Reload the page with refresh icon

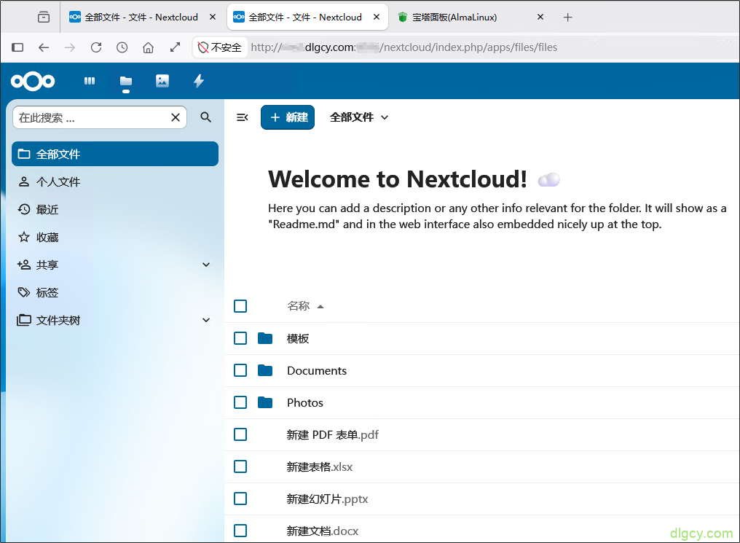point(96,47)
